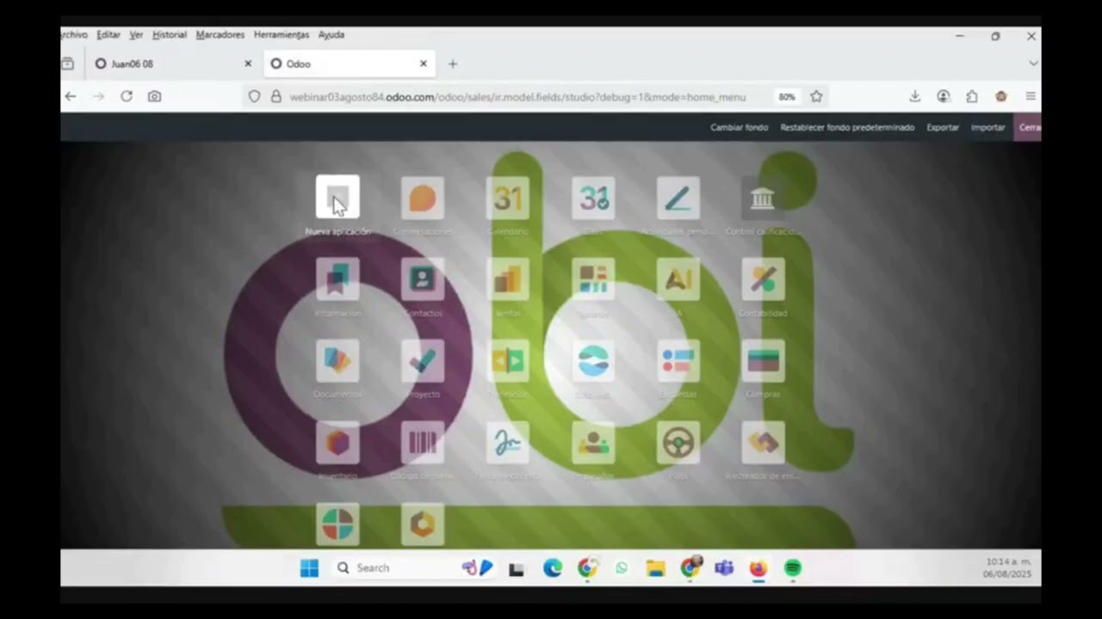Open the blue wave circle app icon
Image resolution: width=1102 pixels, height=619 pixels.
[593, 361]
